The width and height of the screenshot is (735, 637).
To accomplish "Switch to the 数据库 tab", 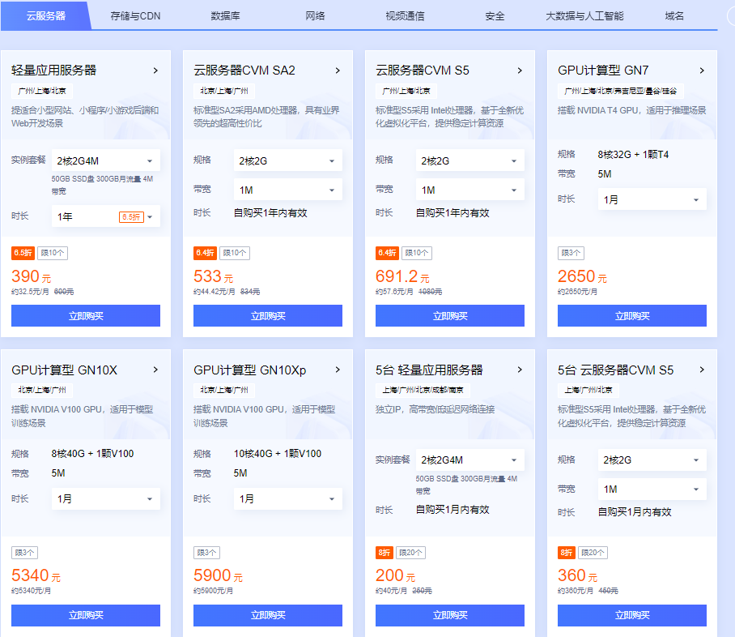I will pyautogui.click(x=226, y=16).
